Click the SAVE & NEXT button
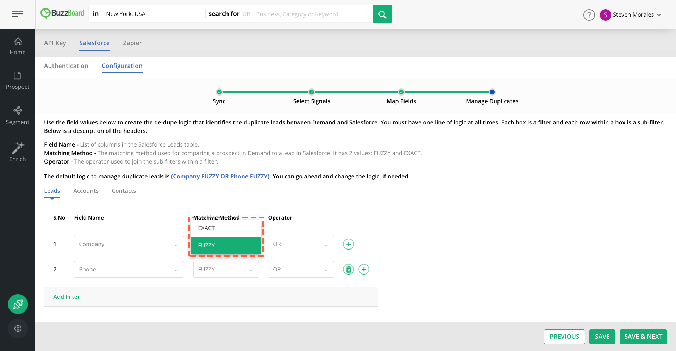Screen dimensions: 676x351 click(x=643, y=337)
